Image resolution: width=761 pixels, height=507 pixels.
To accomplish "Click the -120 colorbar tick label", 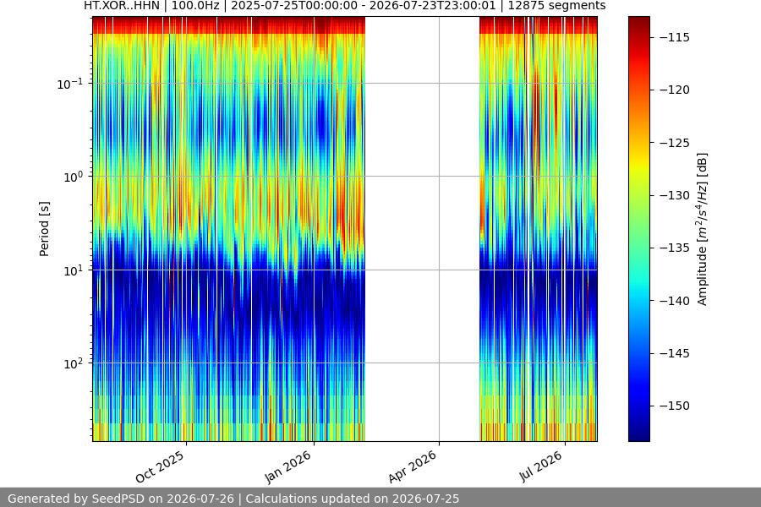I will click(675, 90).
